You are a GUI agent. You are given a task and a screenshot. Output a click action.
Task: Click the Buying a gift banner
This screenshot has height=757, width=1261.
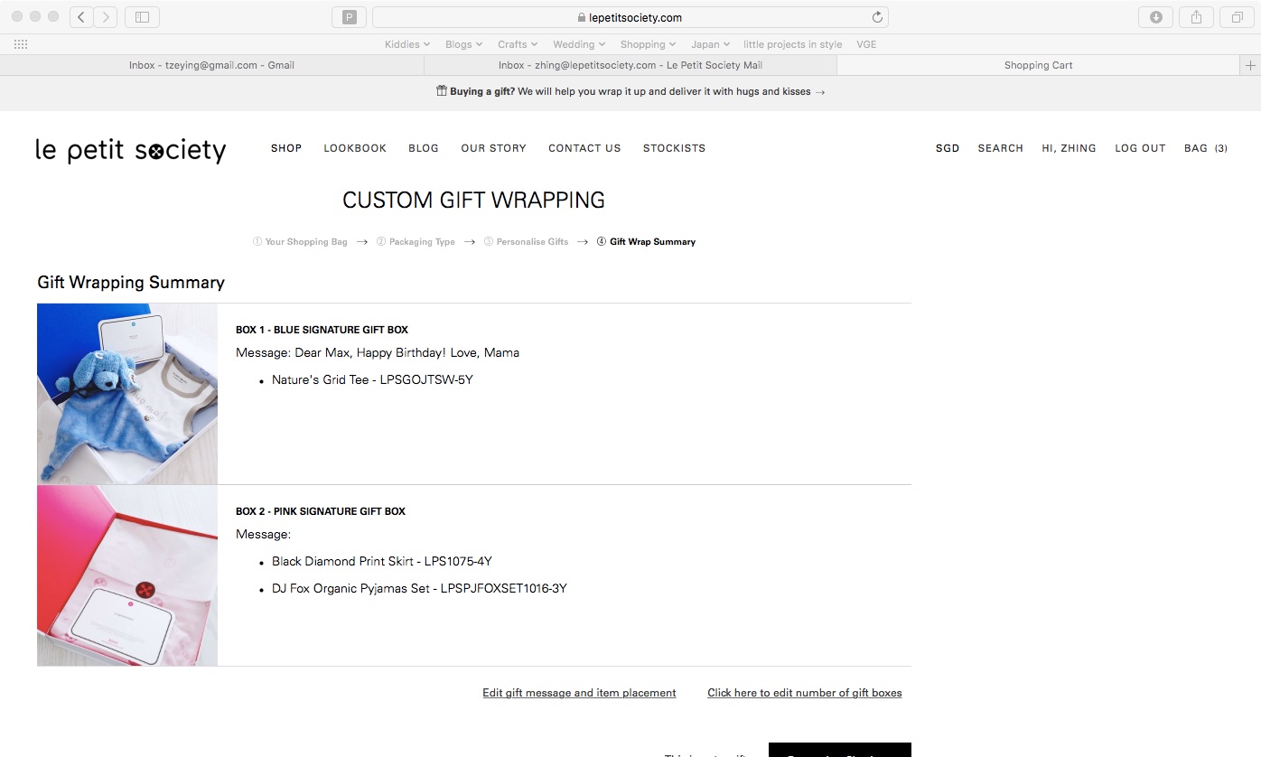(630, 91)
